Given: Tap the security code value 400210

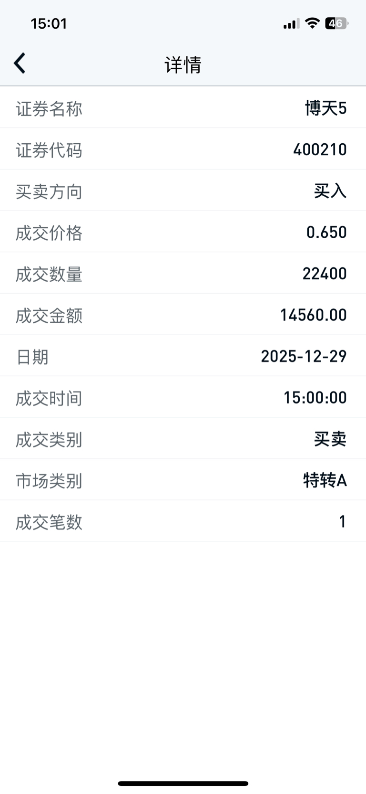Looking at the screenshot, I should 320,149.
